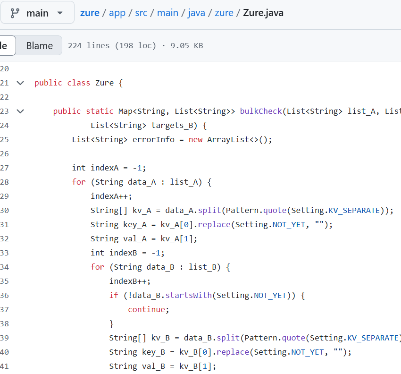Switch to the Code view tab
Screen dimensions: 401x374
point(5,46)
